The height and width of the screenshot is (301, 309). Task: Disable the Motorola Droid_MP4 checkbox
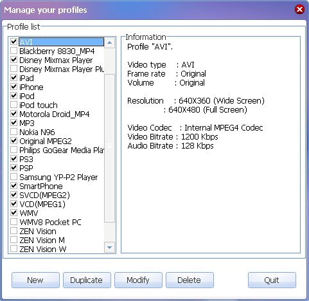pyautogui.click(x=13, y=113)
